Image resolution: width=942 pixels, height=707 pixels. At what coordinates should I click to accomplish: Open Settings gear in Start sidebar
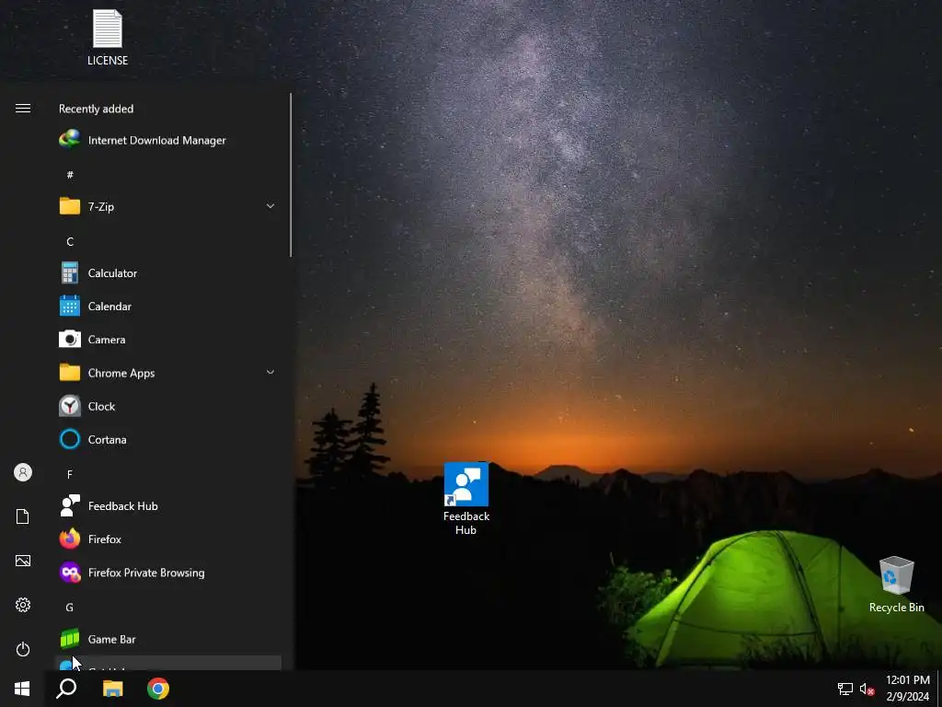(x=23, y=605)
